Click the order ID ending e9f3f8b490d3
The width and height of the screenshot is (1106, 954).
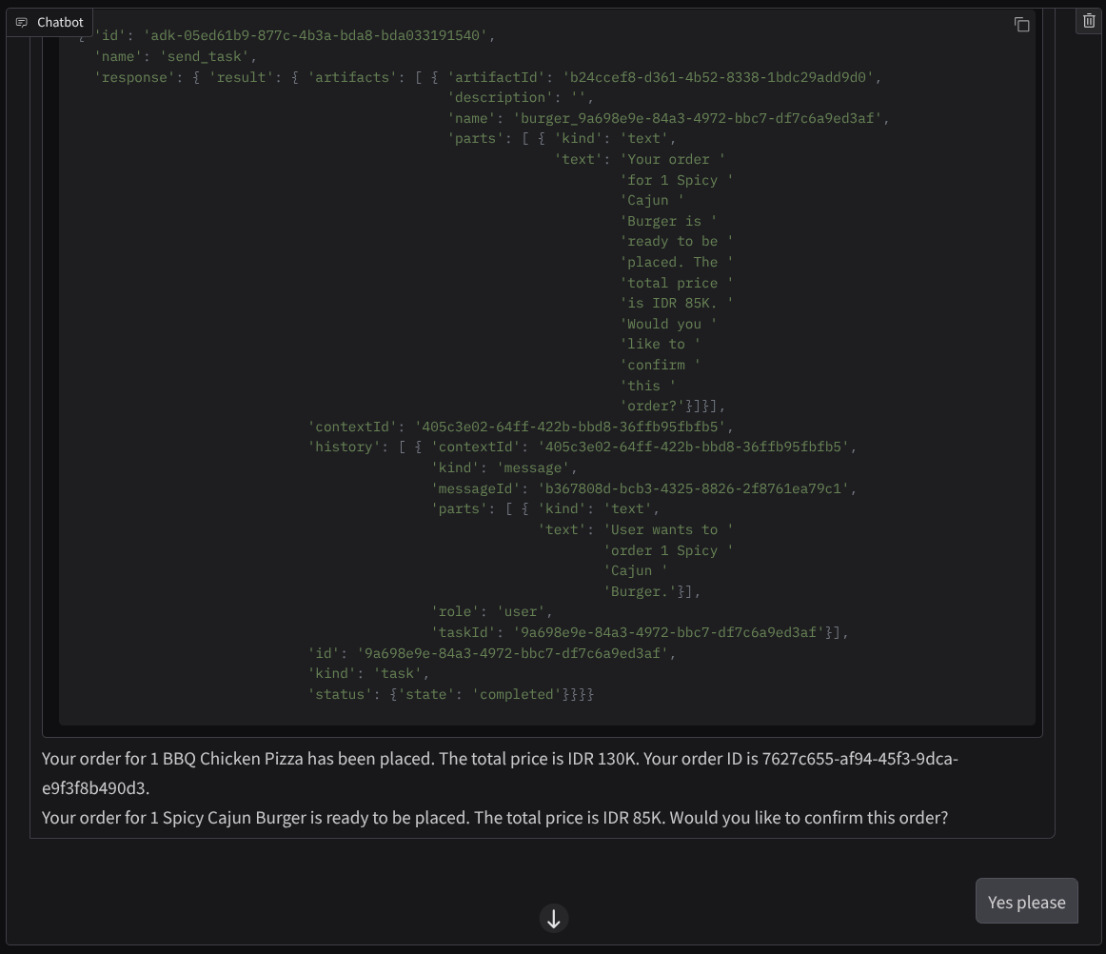click(x=95, y=788)
